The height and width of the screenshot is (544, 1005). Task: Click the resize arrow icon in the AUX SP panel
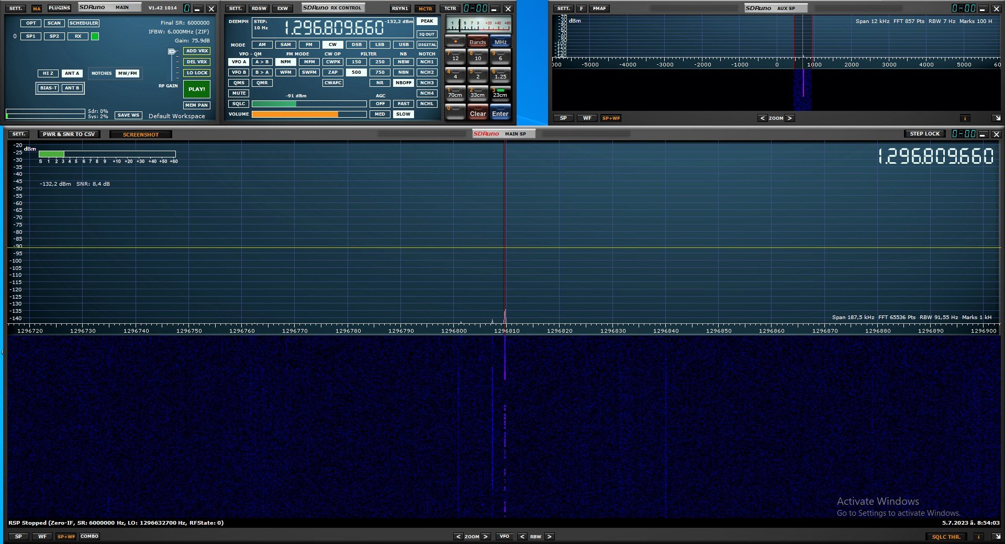click(x=997, y=118)
